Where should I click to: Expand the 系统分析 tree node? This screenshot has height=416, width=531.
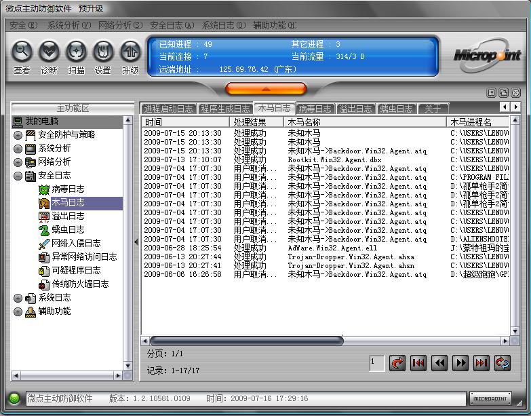point(18,149)
